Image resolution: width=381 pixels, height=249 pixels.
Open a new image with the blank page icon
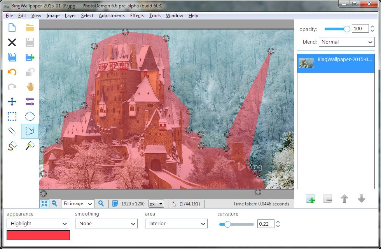tap(12, 28)
